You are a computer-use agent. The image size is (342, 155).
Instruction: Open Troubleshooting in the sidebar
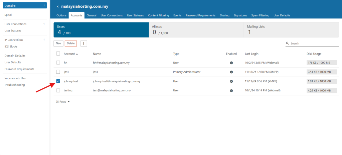[15, 85]
